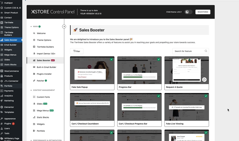Click Portfolio icon in WordPress sidebar

(2, 86)
